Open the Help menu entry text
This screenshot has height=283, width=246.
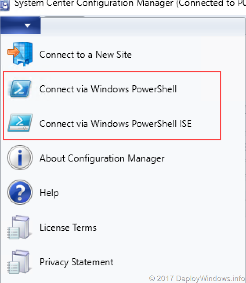click(x=49, y=193)
